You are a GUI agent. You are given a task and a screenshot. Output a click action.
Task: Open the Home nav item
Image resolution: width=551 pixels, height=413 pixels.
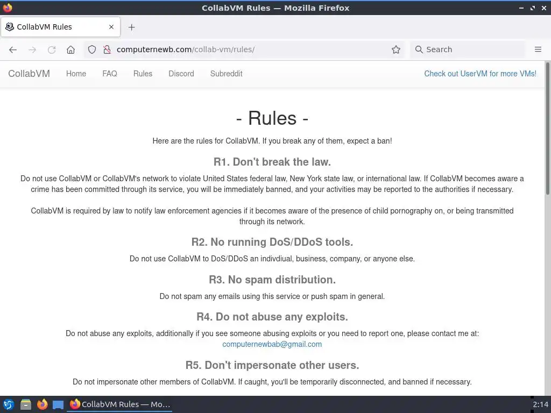(x=76, y=74)
